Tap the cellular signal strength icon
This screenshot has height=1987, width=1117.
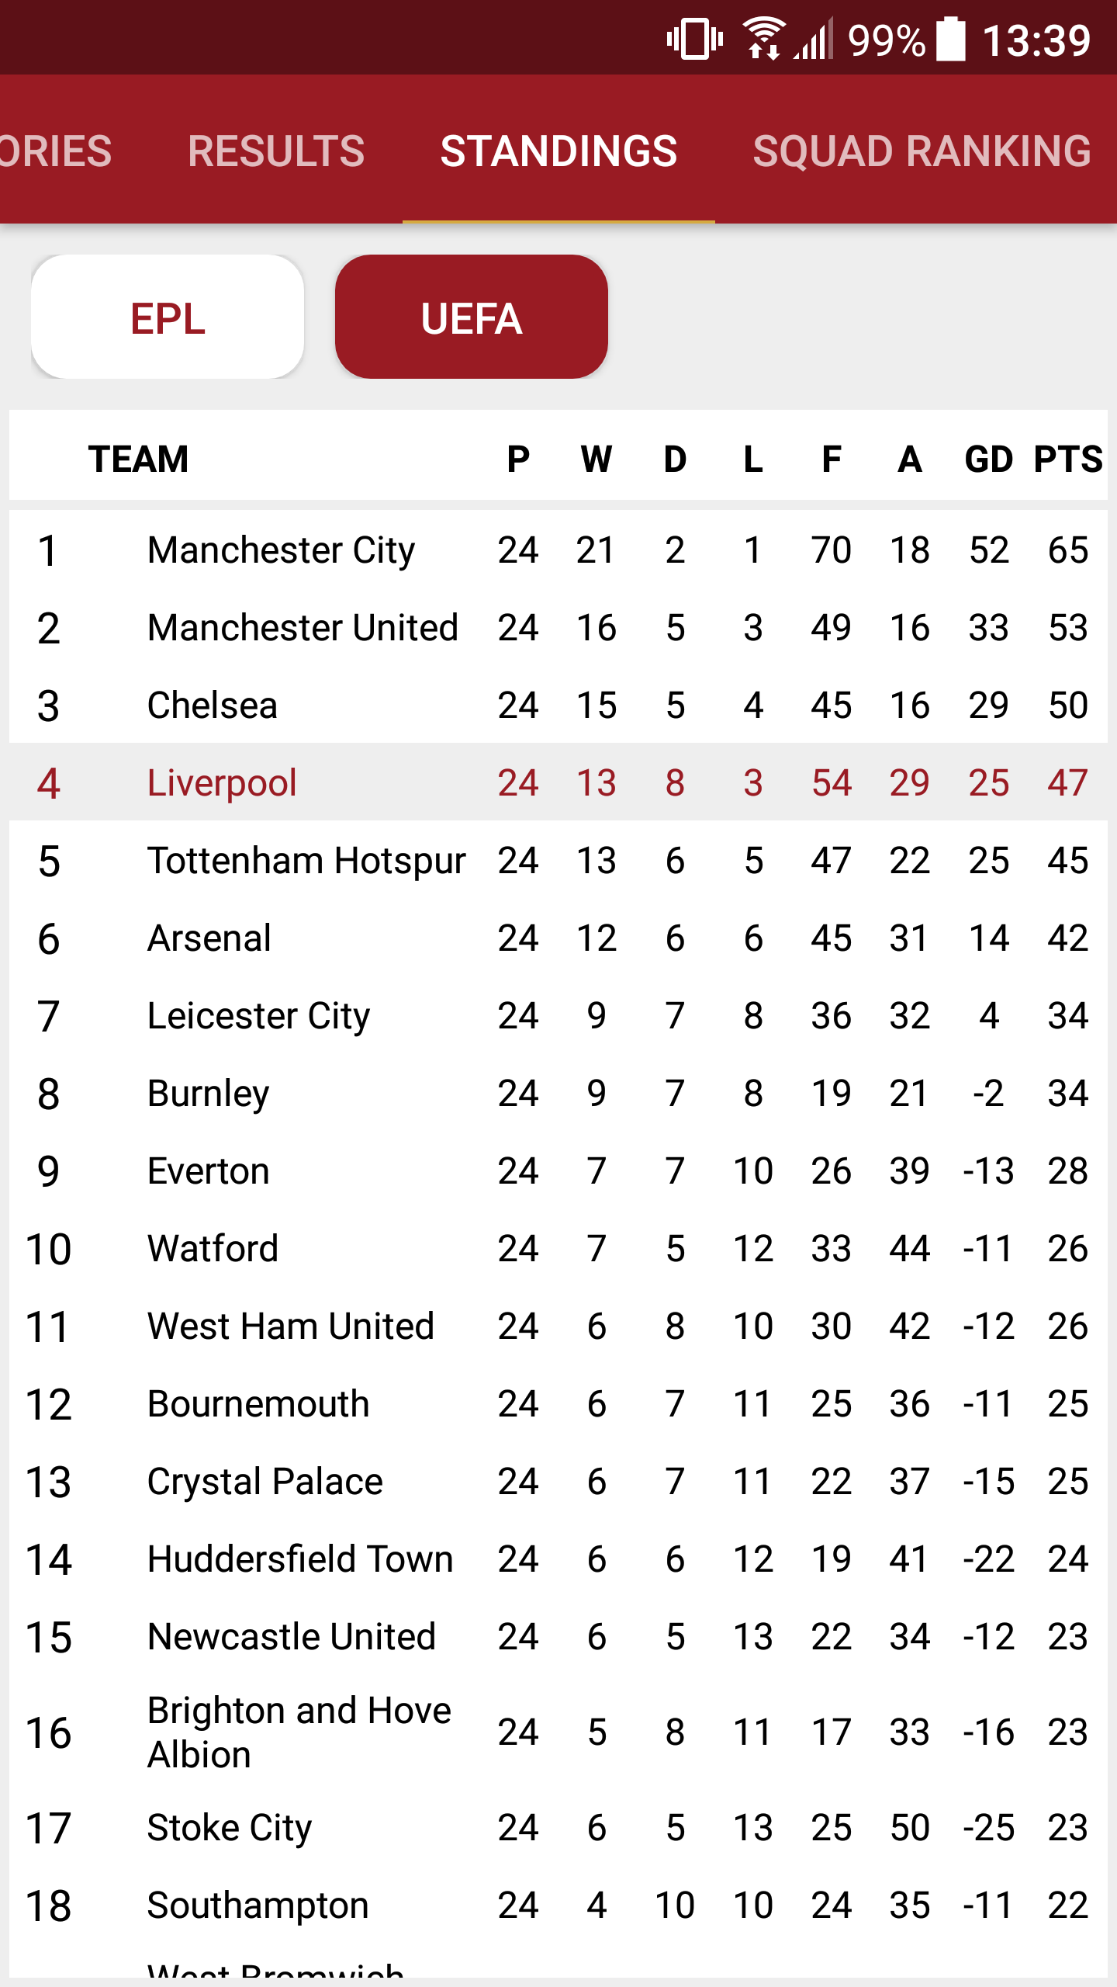(814, 39)
